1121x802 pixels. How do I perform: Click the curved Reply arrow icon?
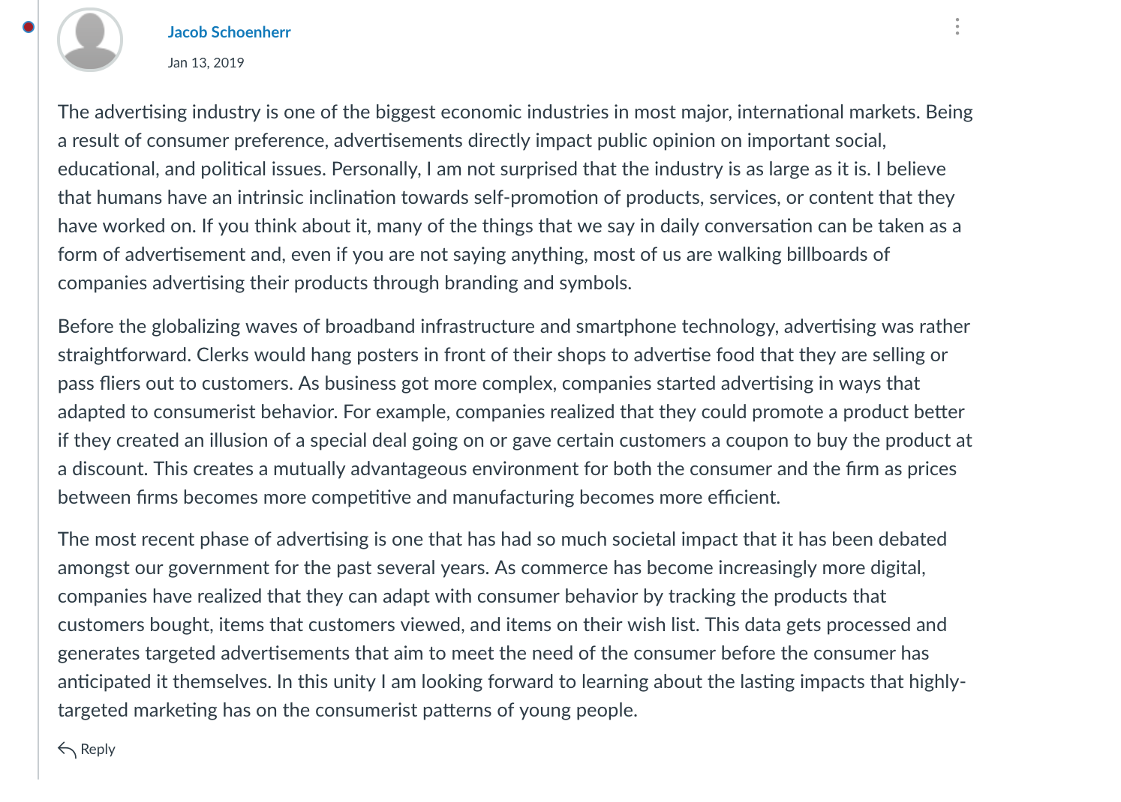pos(67,749)
